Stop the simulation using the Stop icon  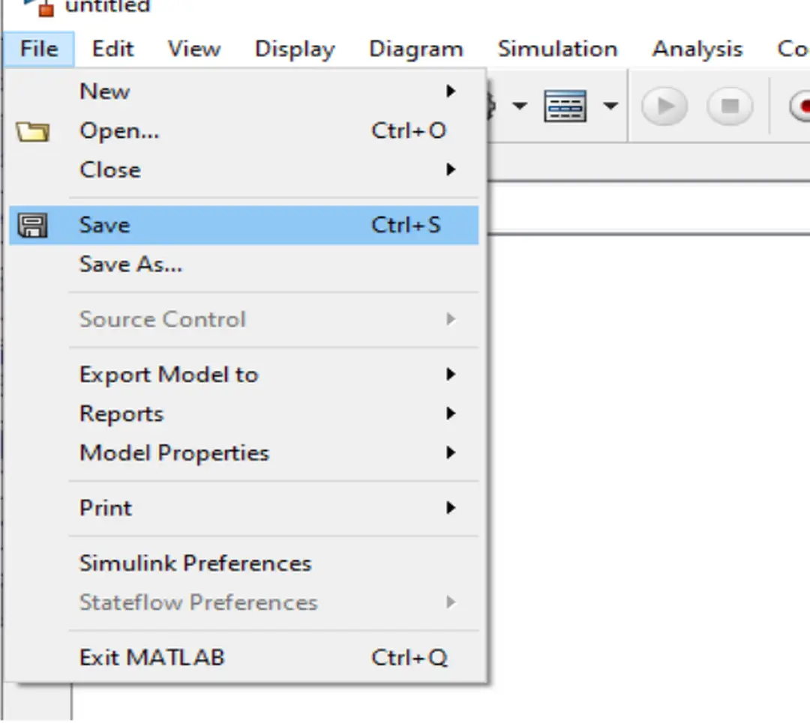click(x=730, y=106)
